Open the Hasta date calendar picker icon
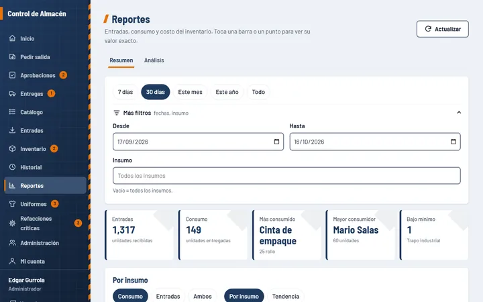Viewport: 483px width, 302px height. tap(453, 142)
